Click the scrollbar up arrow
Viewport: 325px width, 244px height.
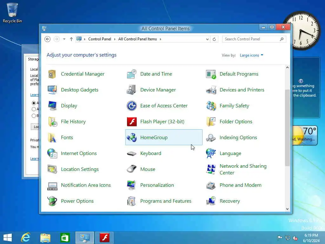click(287, 67)
